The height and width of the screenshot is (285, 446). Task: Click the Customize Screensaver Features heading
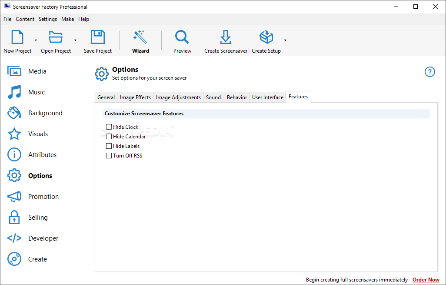point(144,113)
